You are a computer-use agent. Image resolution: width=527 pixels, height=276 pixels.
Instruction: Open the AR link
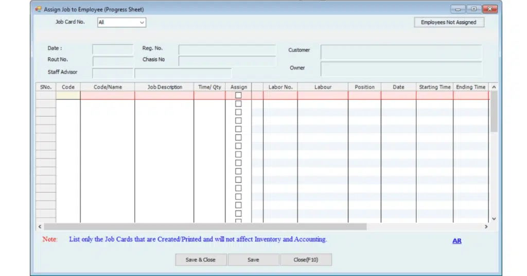(x=456, y=240)
